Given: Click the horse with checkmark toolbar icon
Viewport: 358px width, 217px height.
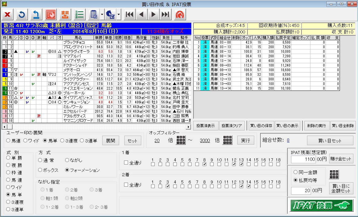Looking at the screenshot, I should (111, 15).
